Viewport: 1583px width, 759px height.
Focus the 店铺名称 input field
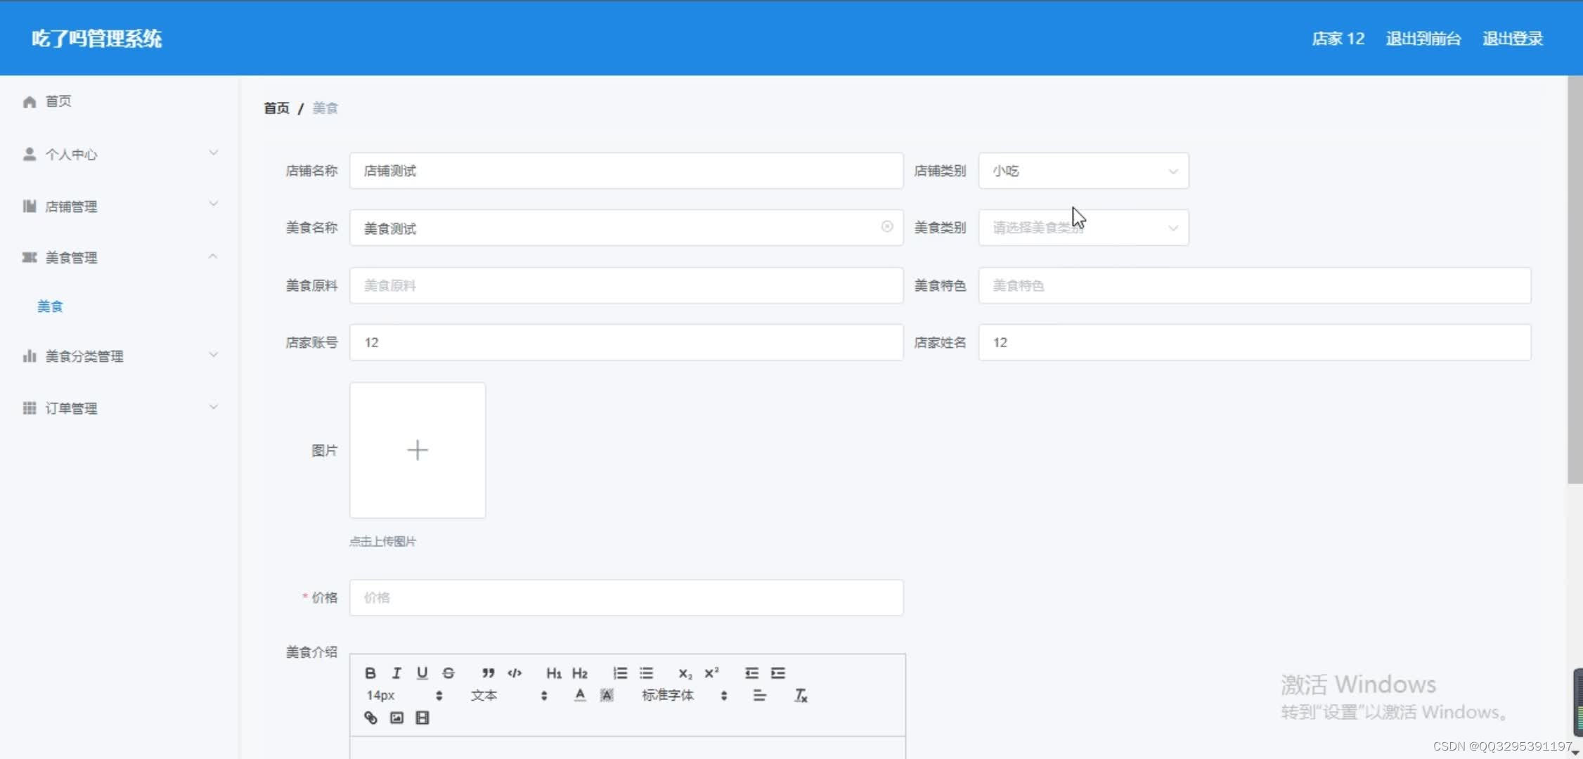click(x=626, y=171)
